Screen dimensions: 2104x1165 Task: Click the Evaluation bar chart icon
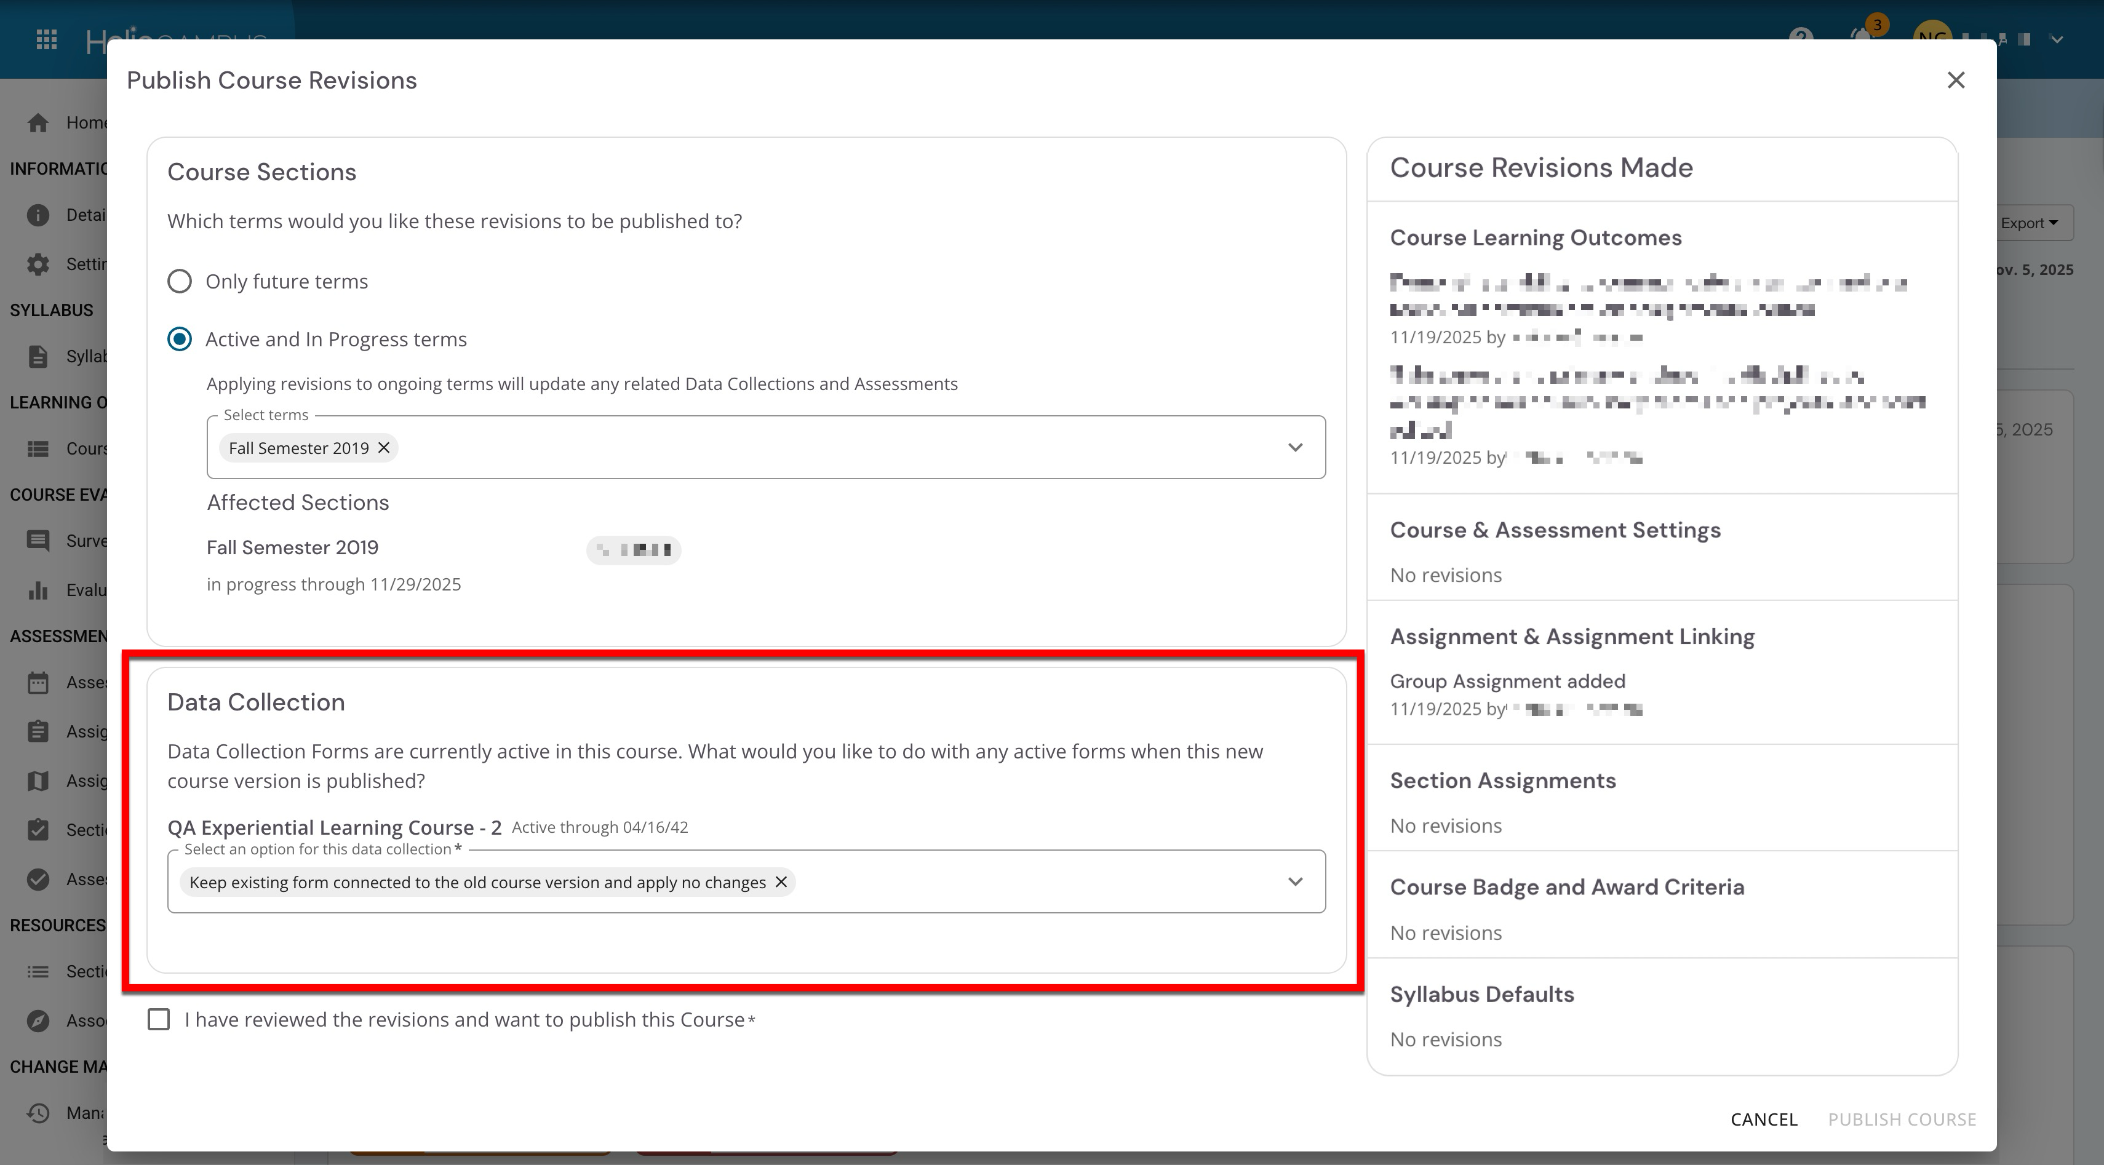tap(38, 590)
